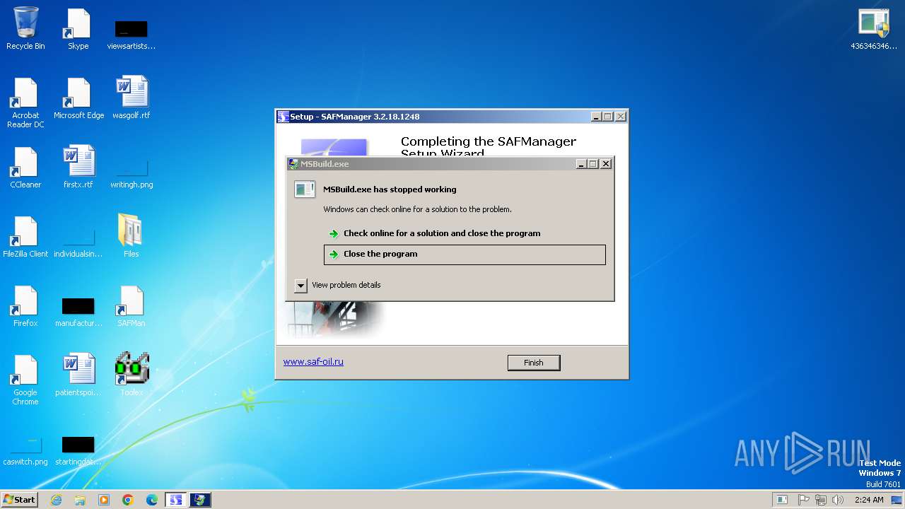This screenshot has width=905, height=509.
Task: Select the SAFMan desktop shortcut
Action: [131, 306]
